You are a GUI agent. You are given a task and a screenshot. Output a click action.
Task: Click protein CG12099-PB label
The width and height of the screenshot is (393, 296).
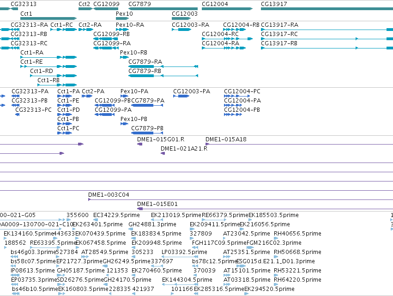click(x=113, y=101)
